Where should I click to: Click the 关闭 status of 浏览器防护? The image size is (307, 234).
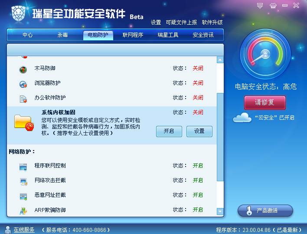198,83
